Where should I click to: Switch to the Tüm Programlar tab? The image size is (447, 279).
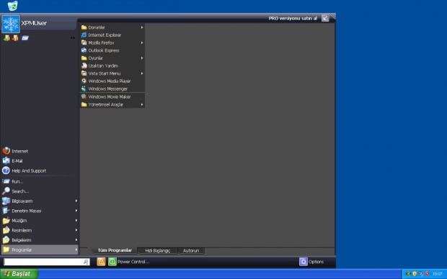[115, 250]
